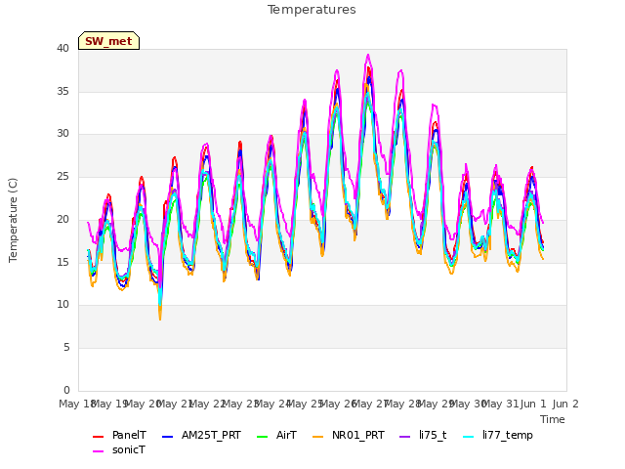Viewport: 625px width, 469px height.
Task: Click the Jun 2 x-axis tick label
Action: pyautogui.click(x=565, y=404)
